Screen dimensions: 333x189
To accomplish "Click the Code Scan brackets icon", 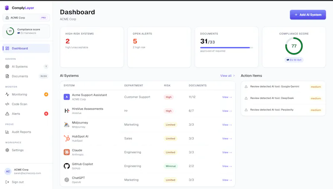I will [x=7, y=104].
